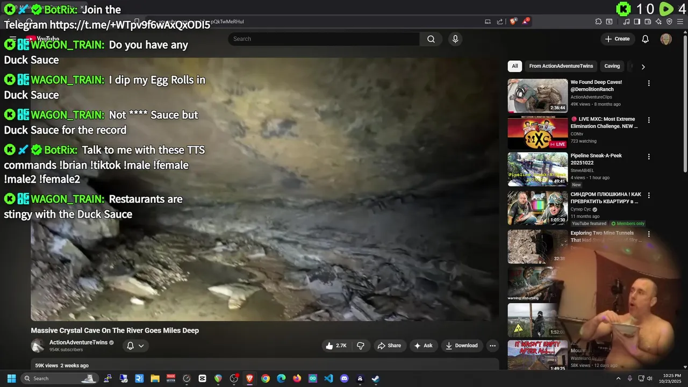Open the Brave playlist music-note icon
Viewport: 688px width, 387px height.
pyautogui.click(x=627, y=21)
